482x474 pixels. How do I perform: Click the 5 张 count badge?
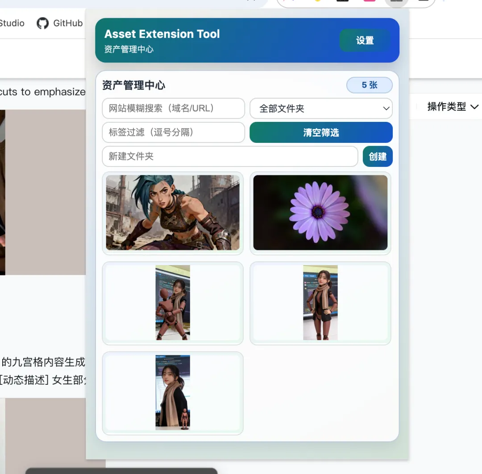[369, 85]
